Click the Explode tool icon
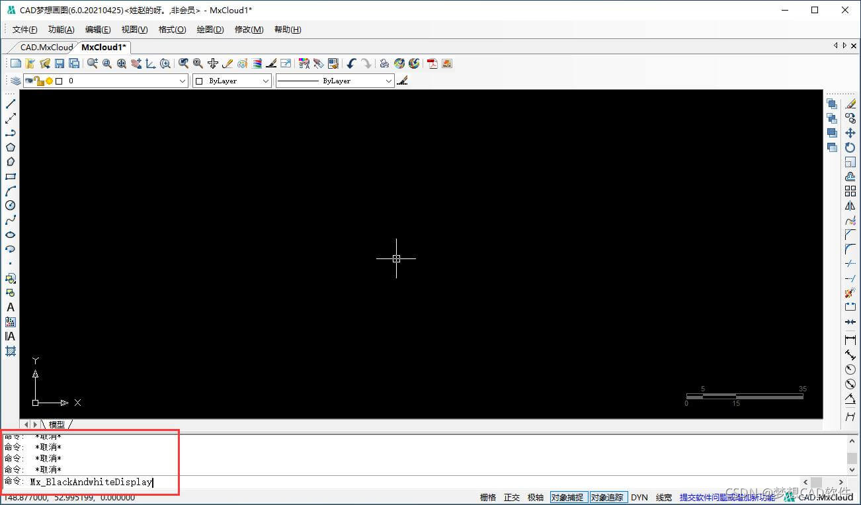861x505 pixels. click(x=850, y=293)
